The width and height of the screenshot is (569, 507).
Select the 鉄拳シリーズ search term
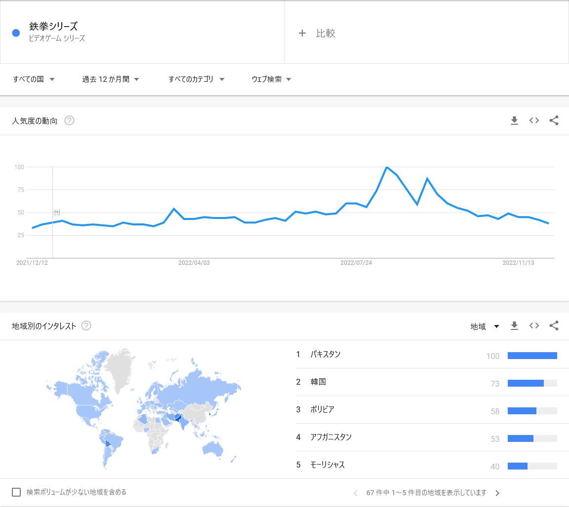coord(53,26)
